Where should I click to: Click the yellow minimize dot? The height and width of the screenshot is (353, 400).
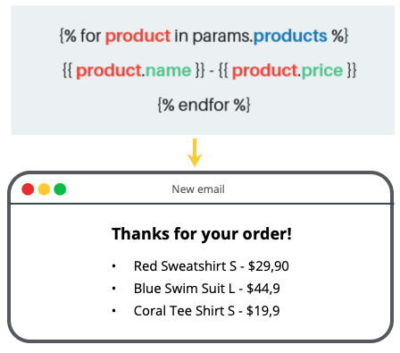(44, 189)
